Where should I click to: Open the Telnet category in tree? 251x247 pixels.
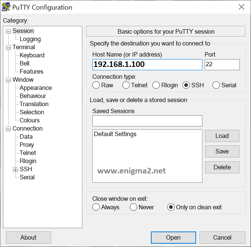pos(28,153)
